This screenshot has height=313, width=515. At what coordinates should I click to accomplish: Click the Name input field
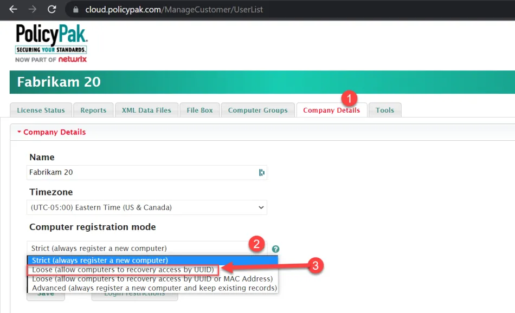(x=141, y=172)
